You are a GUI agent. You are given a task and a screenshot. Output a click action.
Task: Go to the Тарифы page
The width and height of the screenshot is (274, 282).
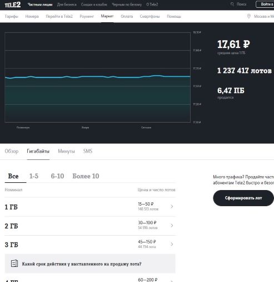pyautogui.click(x=12, y=16)
